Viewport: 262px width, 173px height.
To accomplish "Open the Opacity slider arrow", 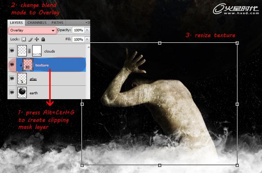I will (x=87, y=30).
